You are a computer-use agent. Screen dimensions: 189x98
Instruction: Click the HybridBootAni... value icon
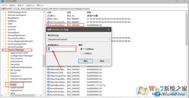(x=48, y=85)
